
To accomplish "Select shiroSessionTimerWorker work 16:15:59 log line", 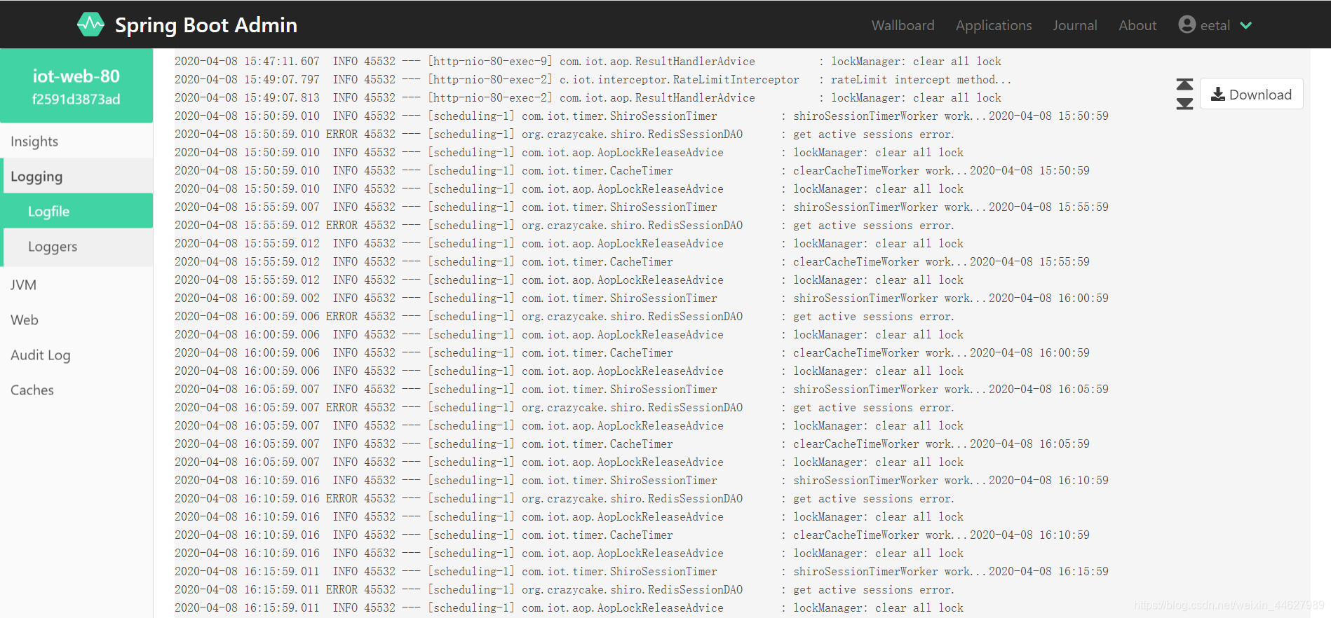I will pyautogui.click(x=641, y=572).
